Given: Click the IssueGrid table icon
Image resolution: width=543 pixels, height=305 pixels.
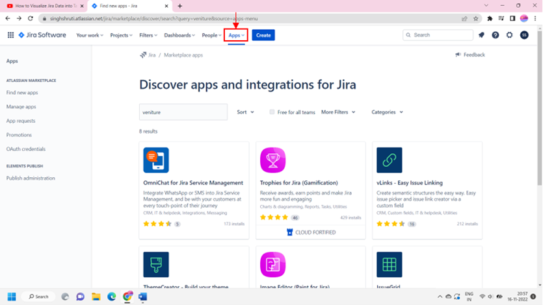Looking at the screenshot, I should [390, 265].
